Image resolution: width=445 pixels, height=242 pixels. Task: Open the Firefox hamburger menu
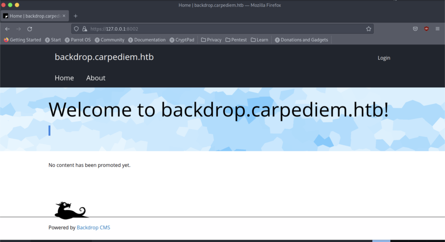click(438, 29)
